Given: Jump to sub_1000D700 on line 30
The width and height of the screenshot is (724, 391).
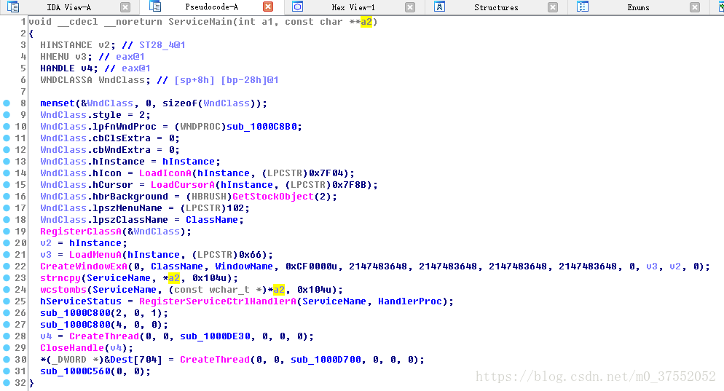Looking at the screenshot, I should click(326, 359).
